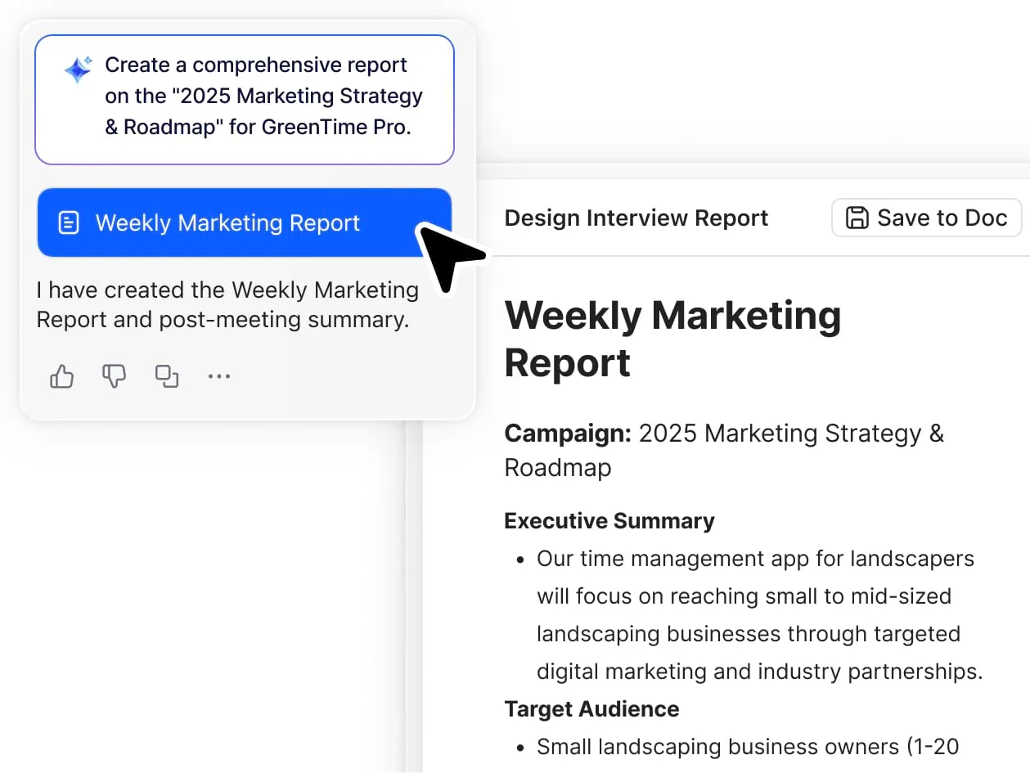
Task: Select the Design Interview Report title
Action: tap(636, 218)
